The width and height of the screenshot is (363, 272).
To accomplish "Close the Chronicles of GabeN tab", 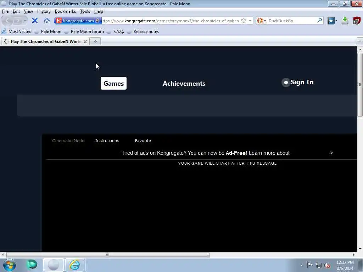I will click(x=85, y=41).
